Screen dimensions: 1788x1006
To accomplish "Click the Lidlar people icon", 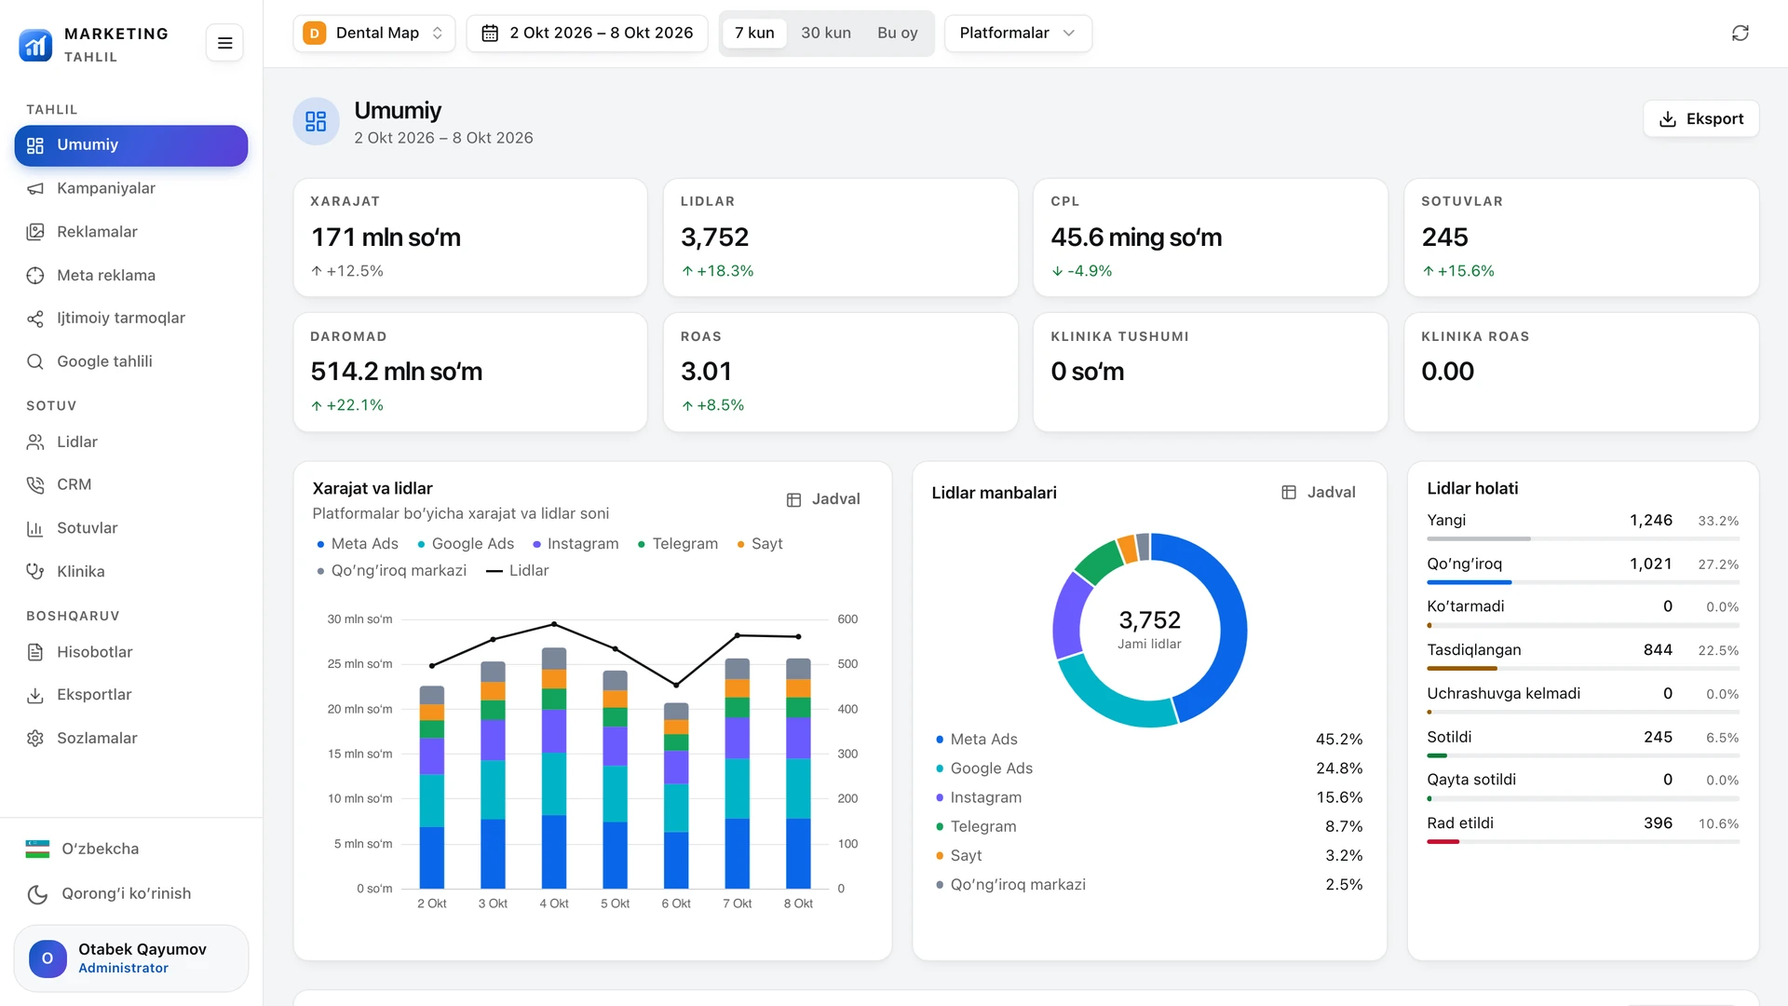I will 35,442.
